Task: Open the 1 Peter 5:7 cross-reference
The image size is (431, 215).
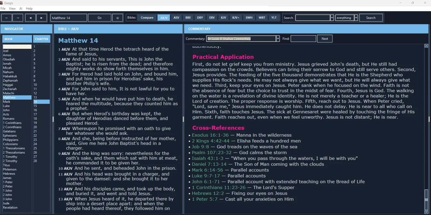Action: (204, 199)
